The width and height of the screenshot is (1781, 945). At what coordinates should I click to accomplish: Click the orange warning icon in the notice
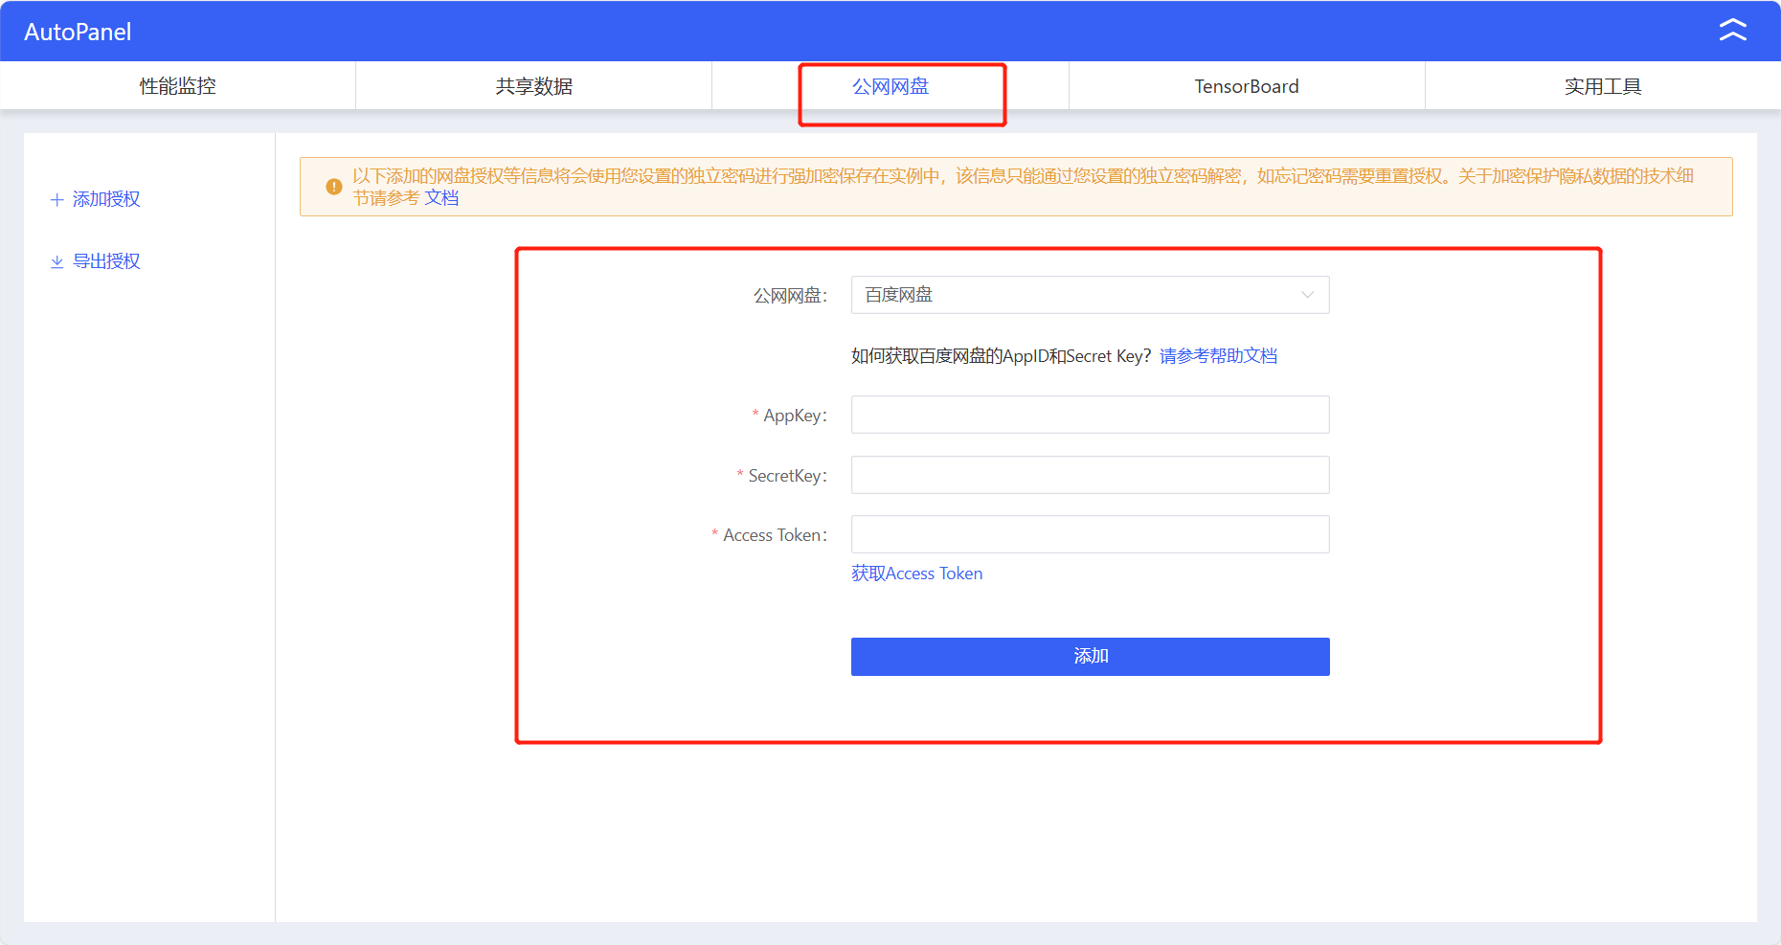tap(334, 187)
